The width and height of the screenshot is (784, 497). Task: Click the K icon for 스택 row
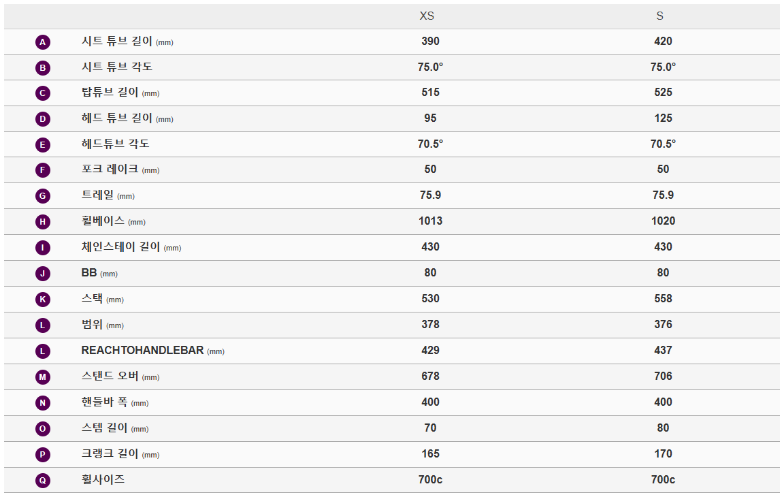click(x=43, y=300)
